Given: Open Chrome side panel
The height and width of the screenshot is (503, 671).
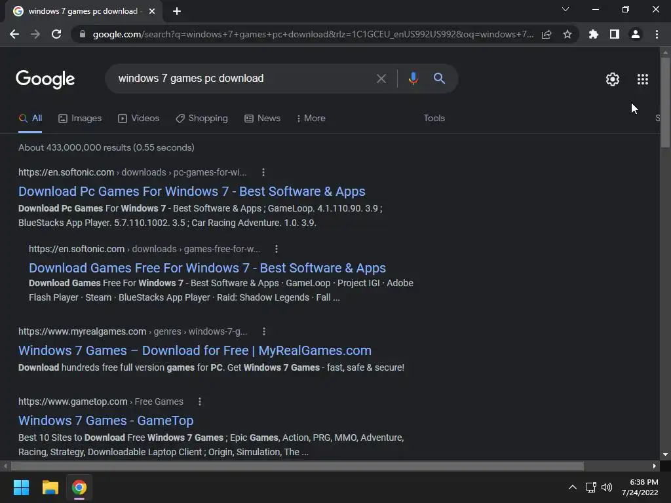Looking at the screenshot, I should tap(615, 34).
